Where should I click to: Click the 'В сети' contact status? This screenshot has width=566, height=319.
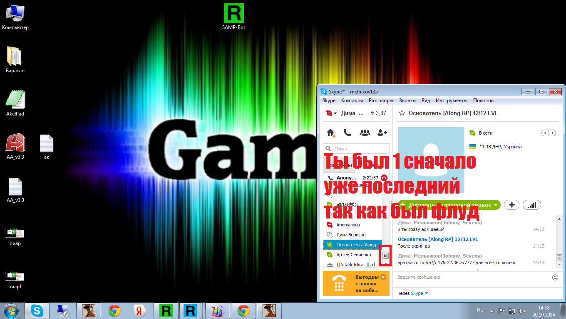click(486, 133)
